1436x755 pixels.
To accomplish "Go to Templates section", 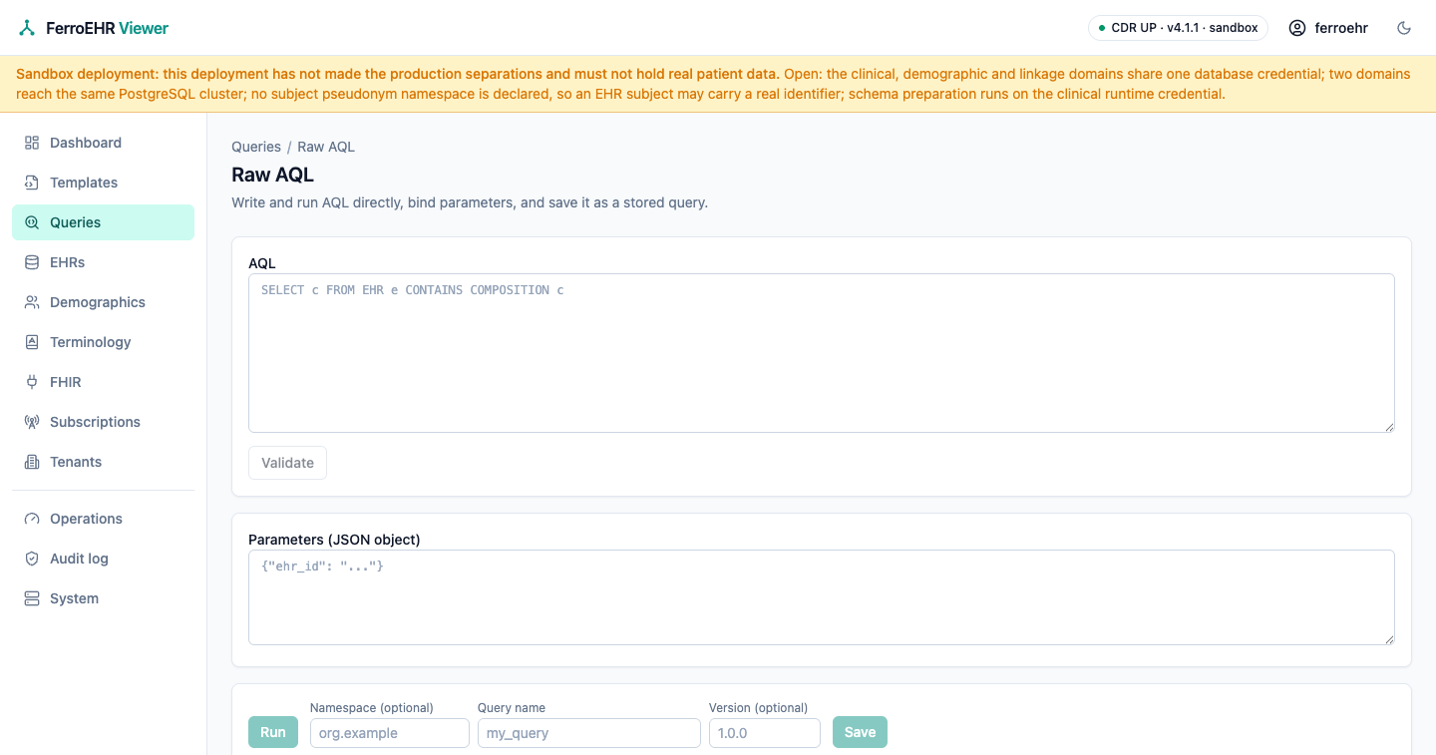I will pyautogui.click(x=103, y=183).
